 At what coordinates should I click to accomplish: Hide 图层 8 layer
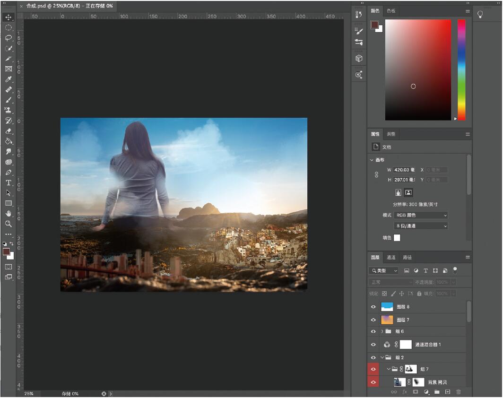[373, 307]
